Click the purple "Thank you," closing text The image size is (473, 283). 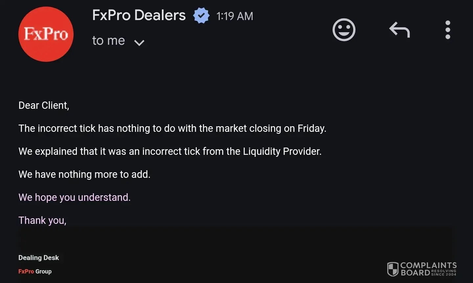(x=42, y=221)
